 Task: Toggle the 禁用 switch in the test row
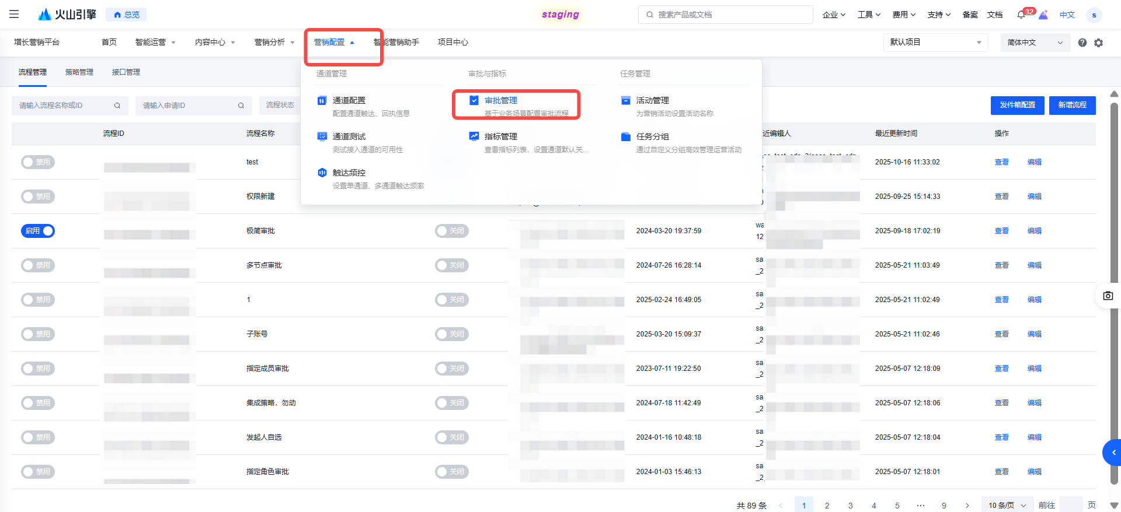click(38, 162)
